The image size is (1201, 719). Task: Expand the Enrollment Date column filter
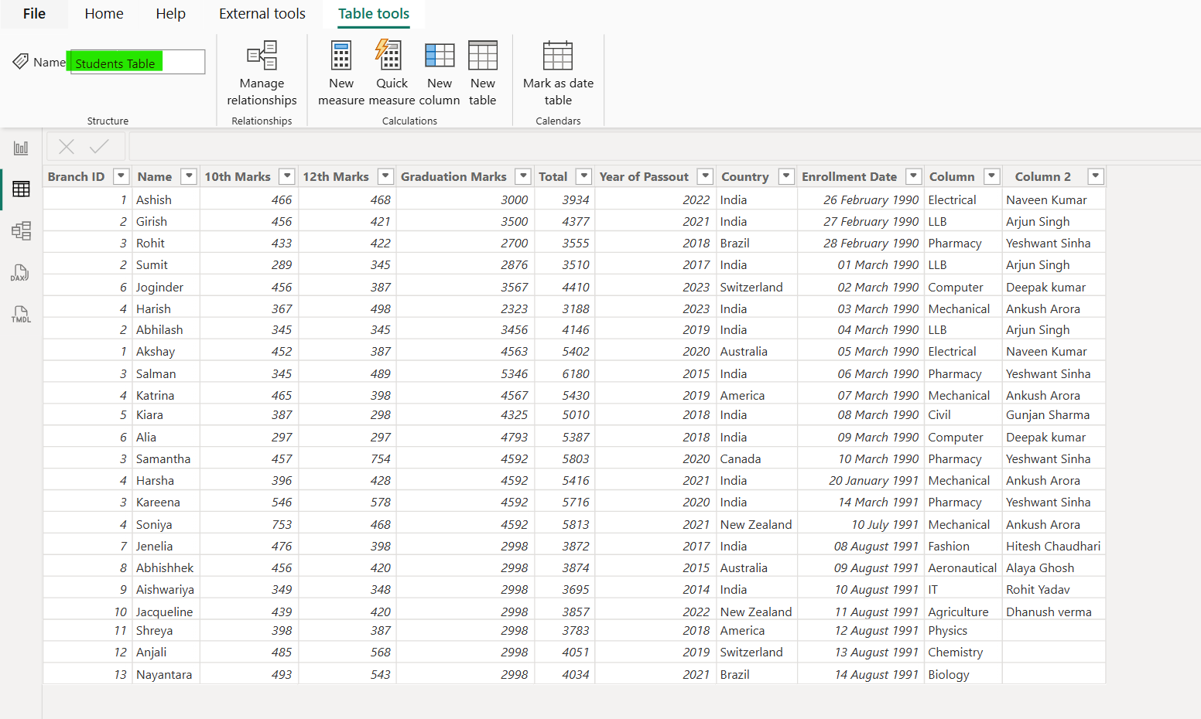[x=913, y=176]
